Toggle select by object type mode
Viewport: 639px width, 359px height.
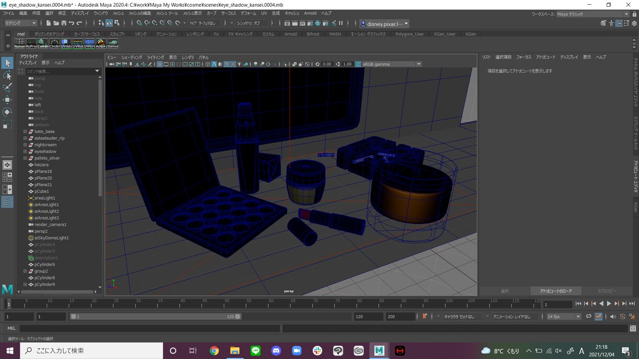tap(109, 23)
